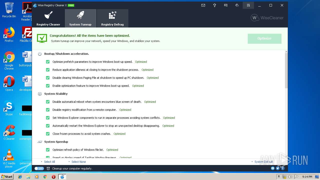
Task: Click the volume speaker tray icon
Action: point(290,177)
